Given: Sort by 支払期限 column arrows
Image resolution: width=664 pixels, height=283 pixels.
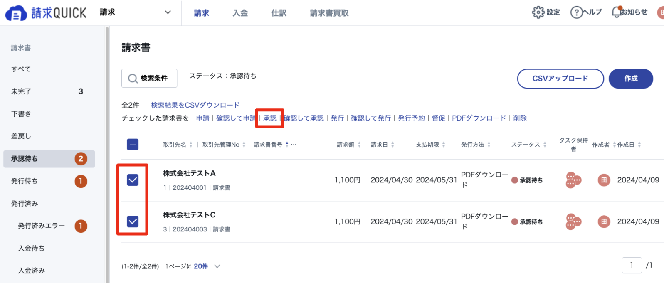Looking at the screenshot, I should click(x=444, y=145).
